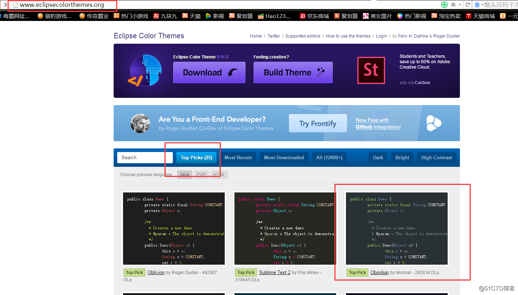Image resolution: width=518 pixels, height=295 pixels.
Task: Go to the Home link
Action: [x=256, y=36]
